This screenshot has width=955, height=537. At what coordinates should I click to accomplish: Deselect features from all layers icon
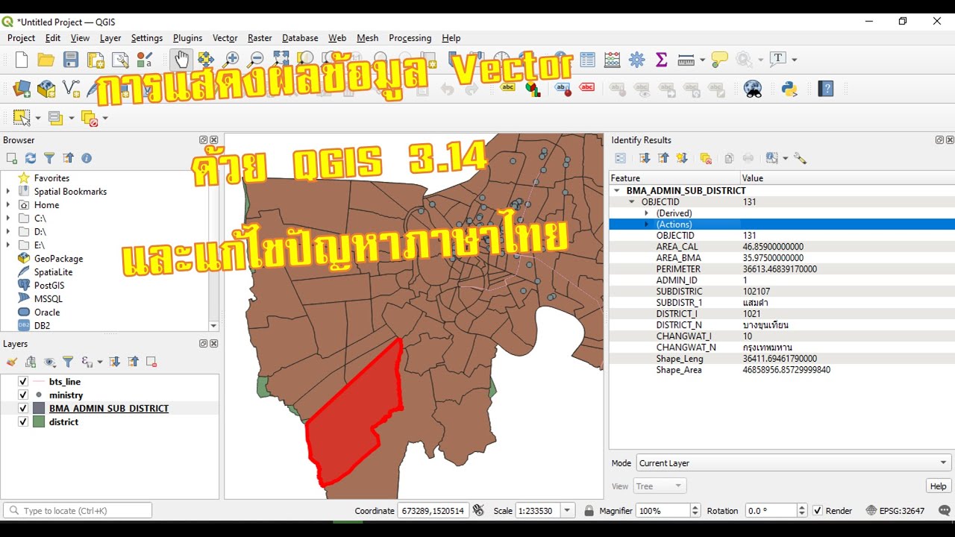point(90,118)
